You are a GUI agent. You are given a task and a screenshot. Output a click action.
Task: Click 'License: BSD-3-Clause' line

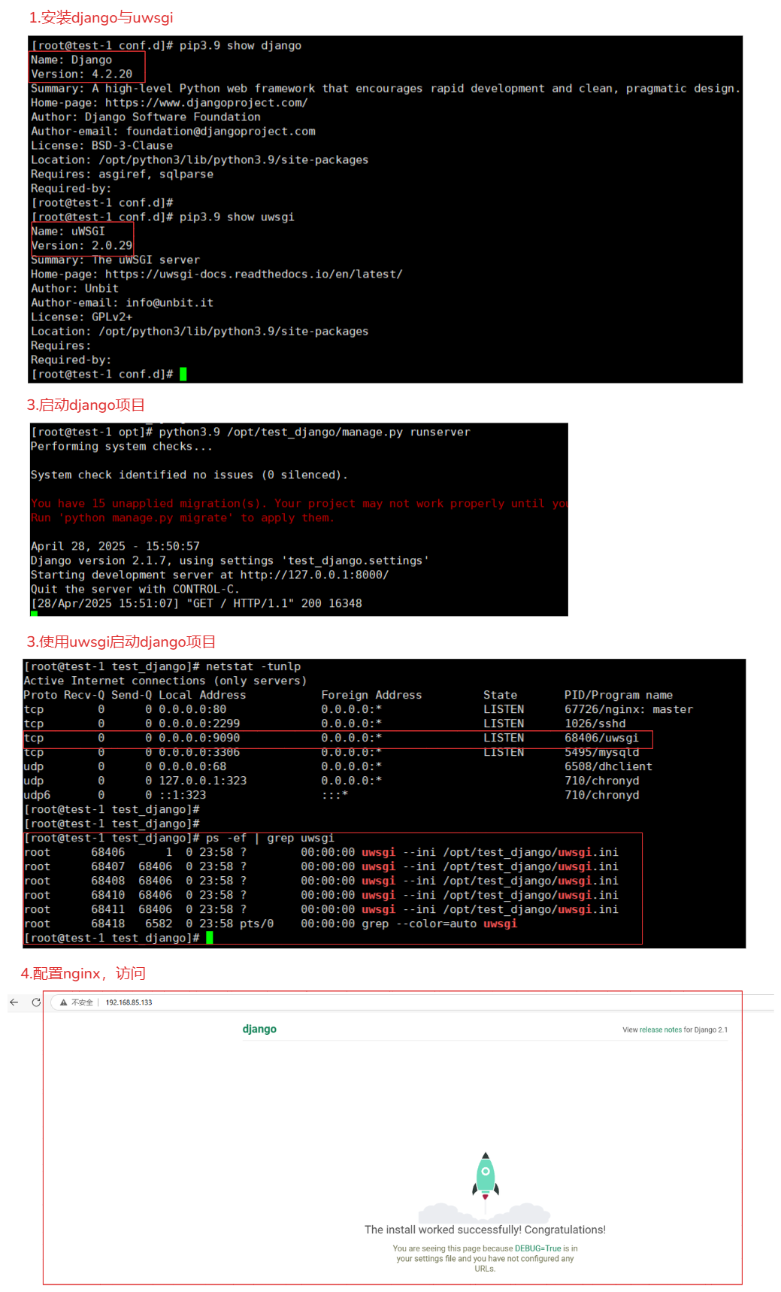[x=101, y=145]
